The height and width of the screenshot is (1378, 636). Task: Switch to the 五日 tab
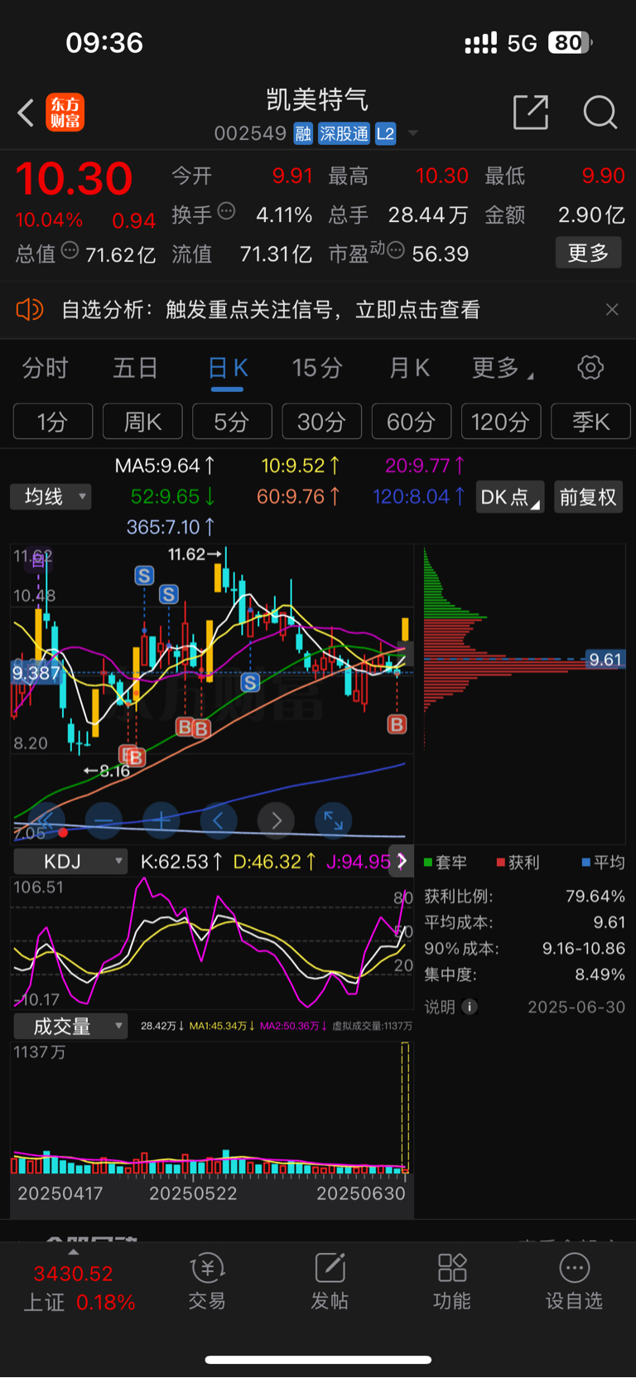tap(135, 368)
